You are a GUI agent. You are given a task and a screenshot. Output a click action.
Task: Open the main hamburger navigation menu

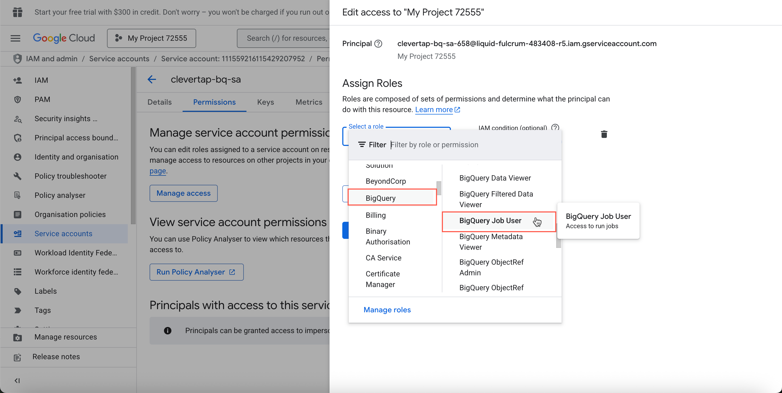point(15,38)
